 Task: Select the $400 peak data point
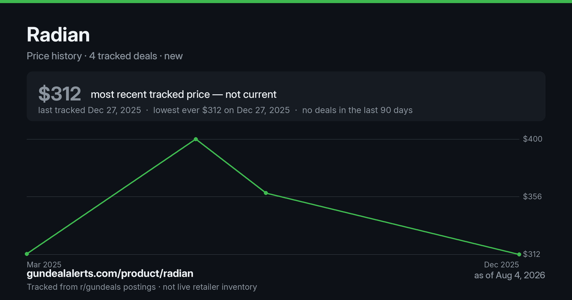click(x=196, y=139)
